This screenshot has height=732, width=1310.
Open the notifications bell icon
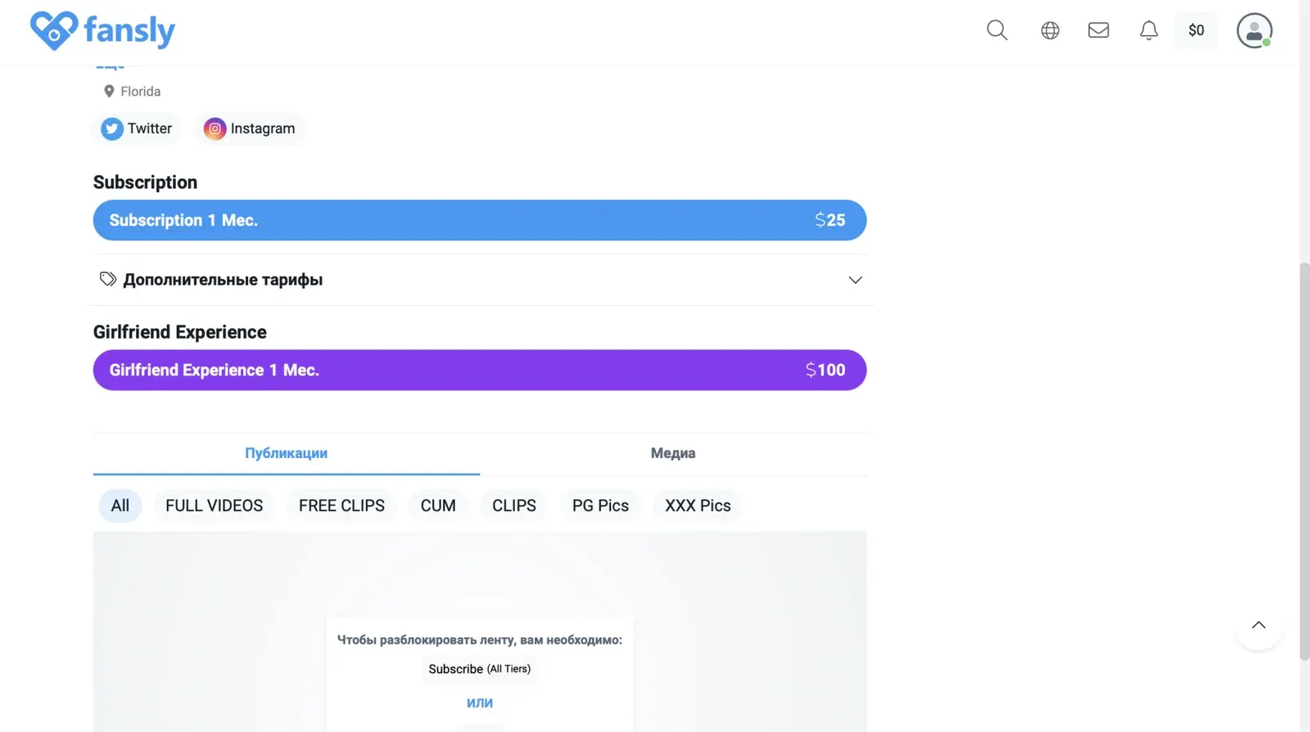point(1149,30)
